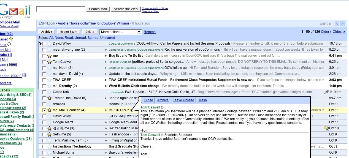Select all Unread messages link

pyautogui.click(x=80, y=38)
